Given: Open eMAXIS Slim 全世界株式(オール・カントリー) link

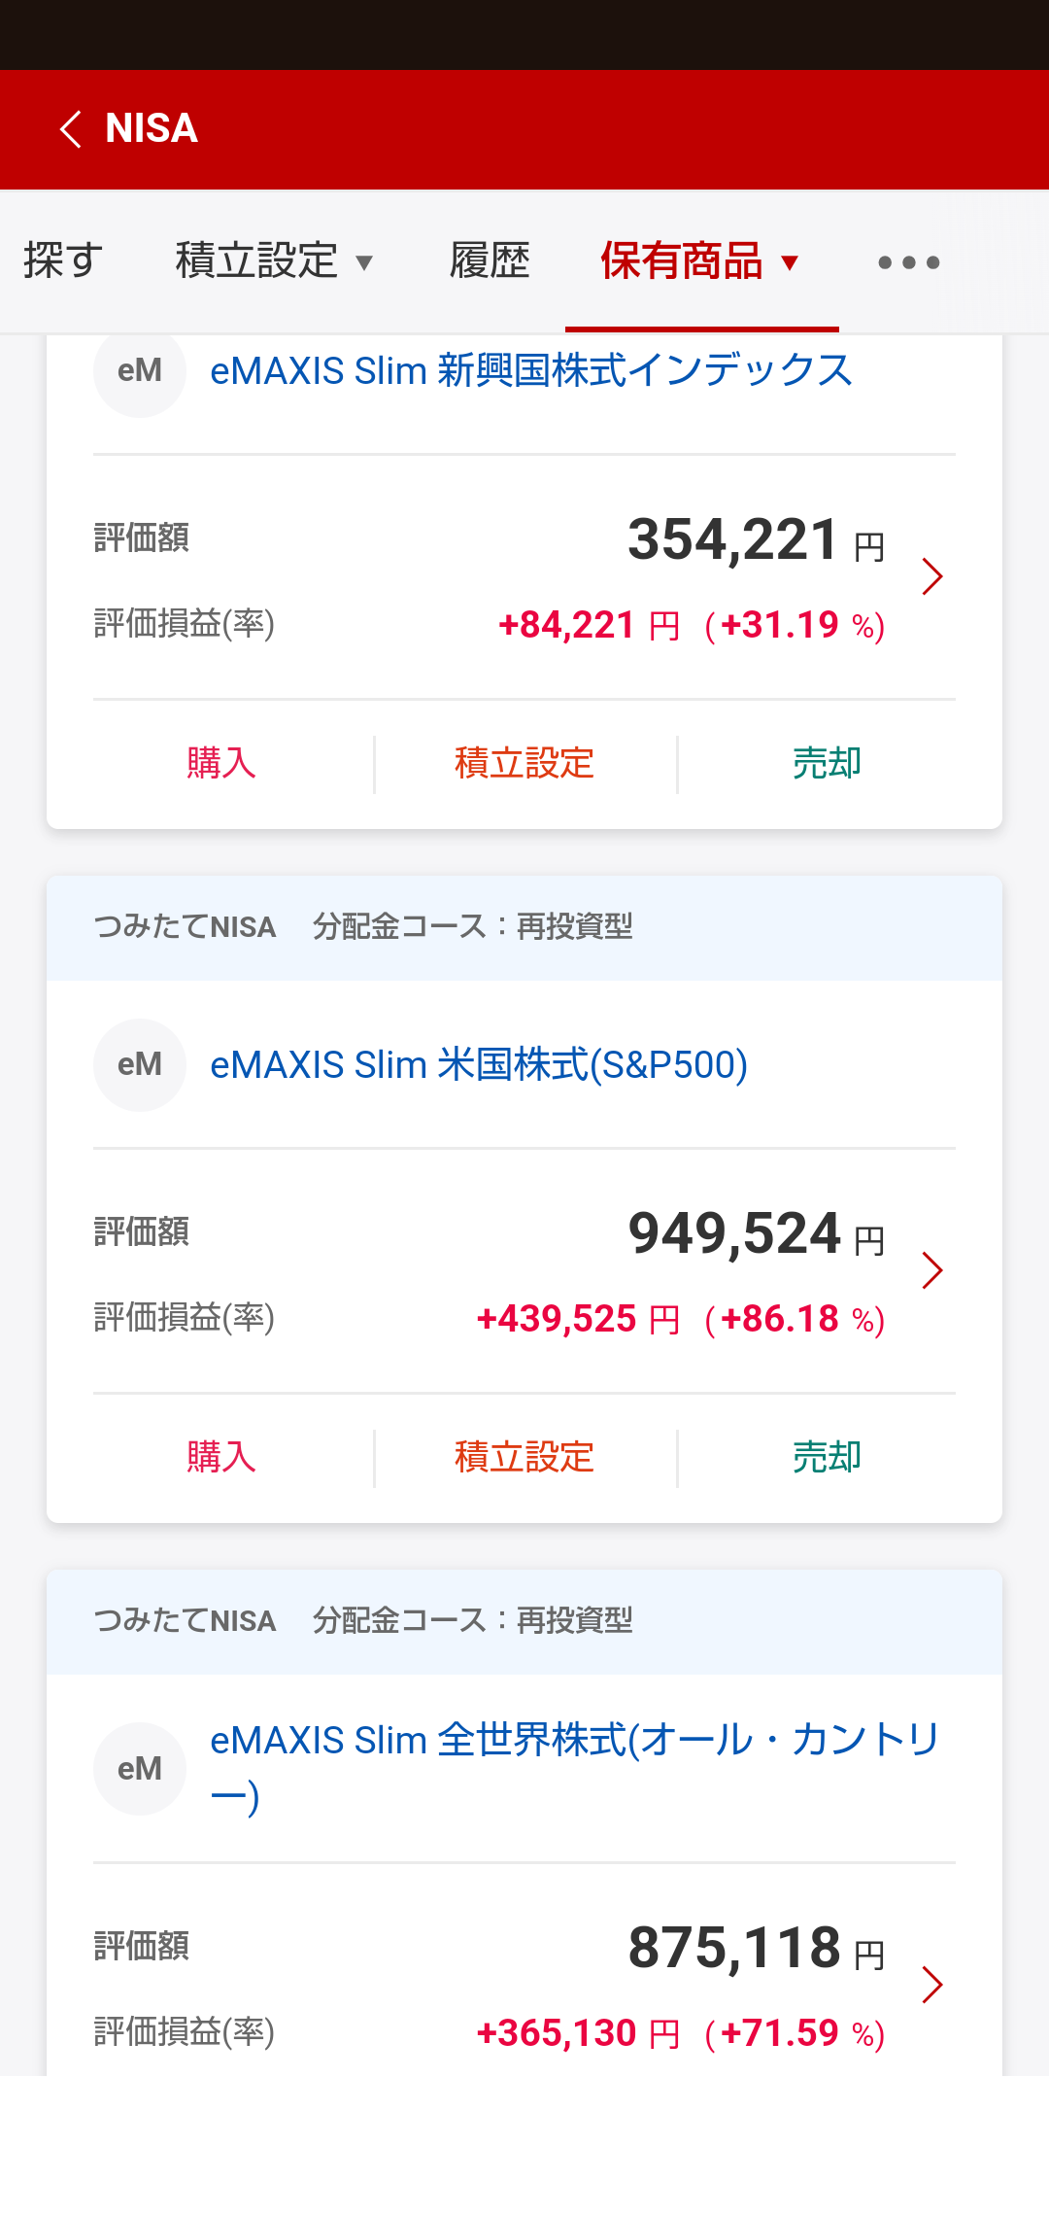Looking at the screenshot, I should [575, 1769].
